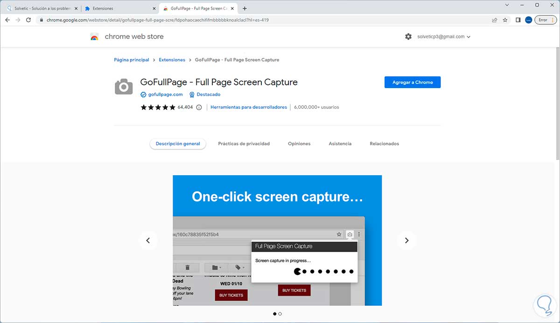Reload the page with the refresh icon
560x323 pixels.
point(28,20)
